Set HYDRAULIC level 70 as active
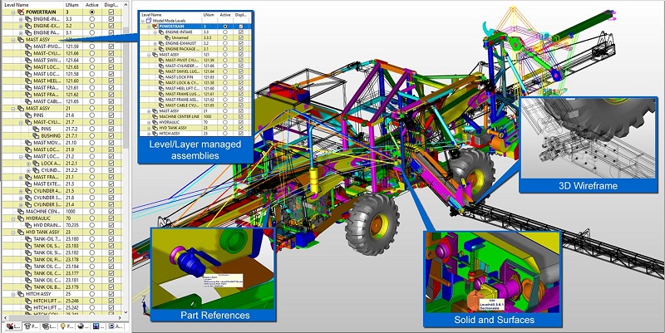665x333 pixels. 92,218
